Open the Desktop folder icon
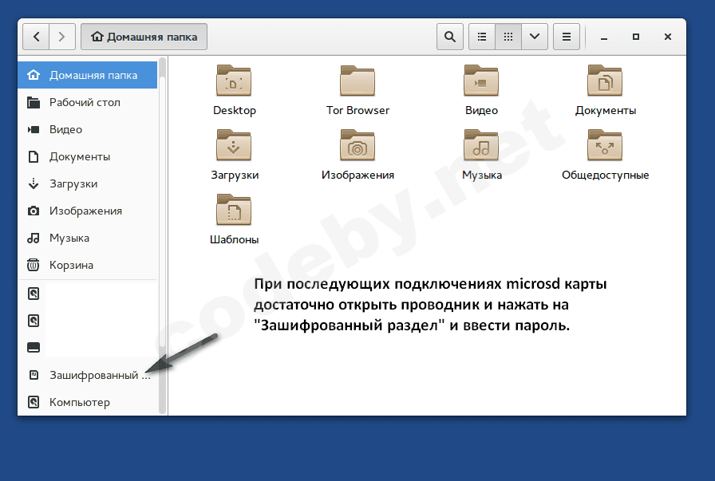 click(235, 81)
